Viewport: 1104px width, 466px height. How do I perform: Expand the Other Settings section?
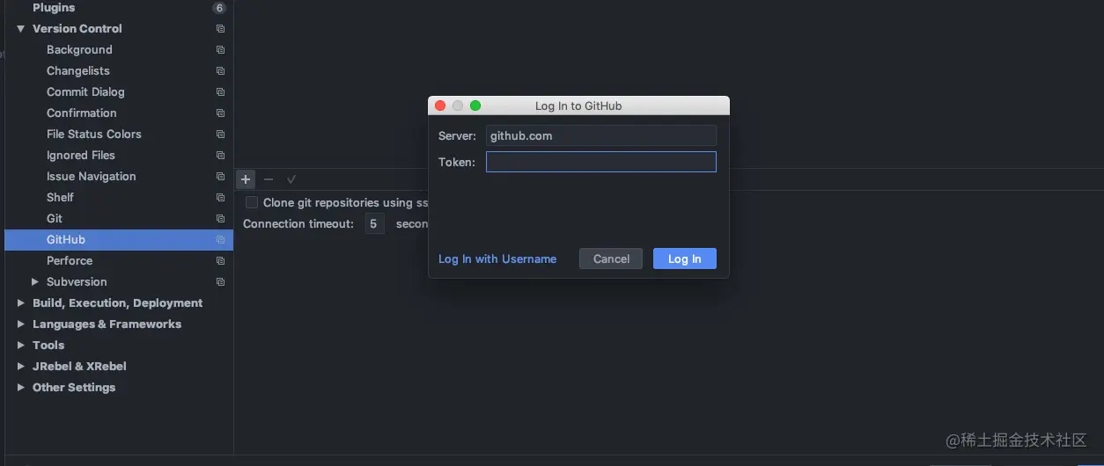20,388
